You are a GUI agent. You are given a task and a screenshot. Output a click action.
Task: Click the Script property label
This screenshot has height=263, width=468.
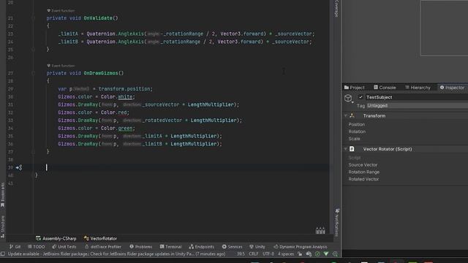point(355,158)
